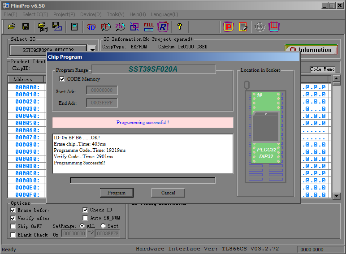Screen dimensions: 346x254
Task: Open the Project(P) menu
Action: (x=64, y=14)
